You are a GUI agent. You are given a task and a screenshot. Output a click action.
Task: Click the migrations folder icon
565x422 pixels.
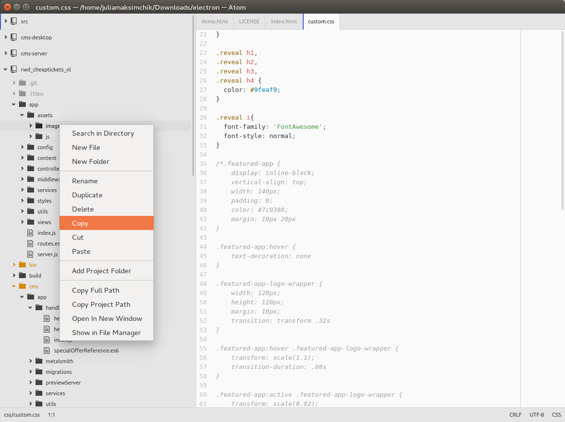pos(39,372)
